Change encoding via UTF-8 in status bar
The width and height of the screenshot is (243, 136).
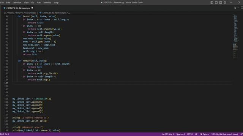tap(190, 134)
